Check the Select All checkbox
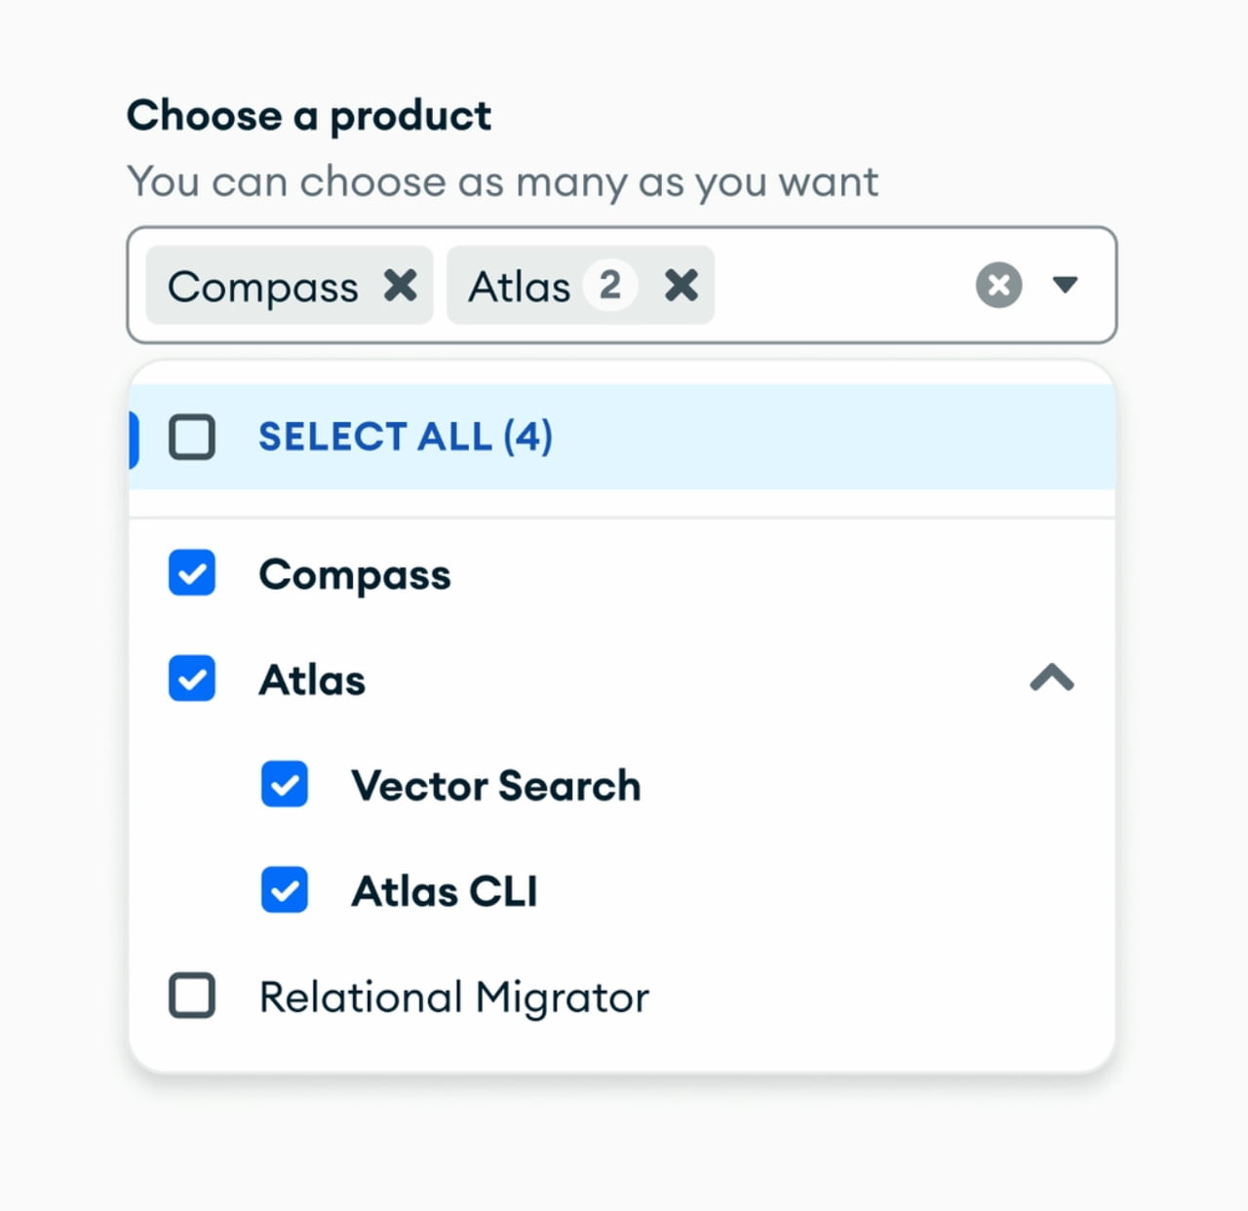 click(x=192, y=437)
